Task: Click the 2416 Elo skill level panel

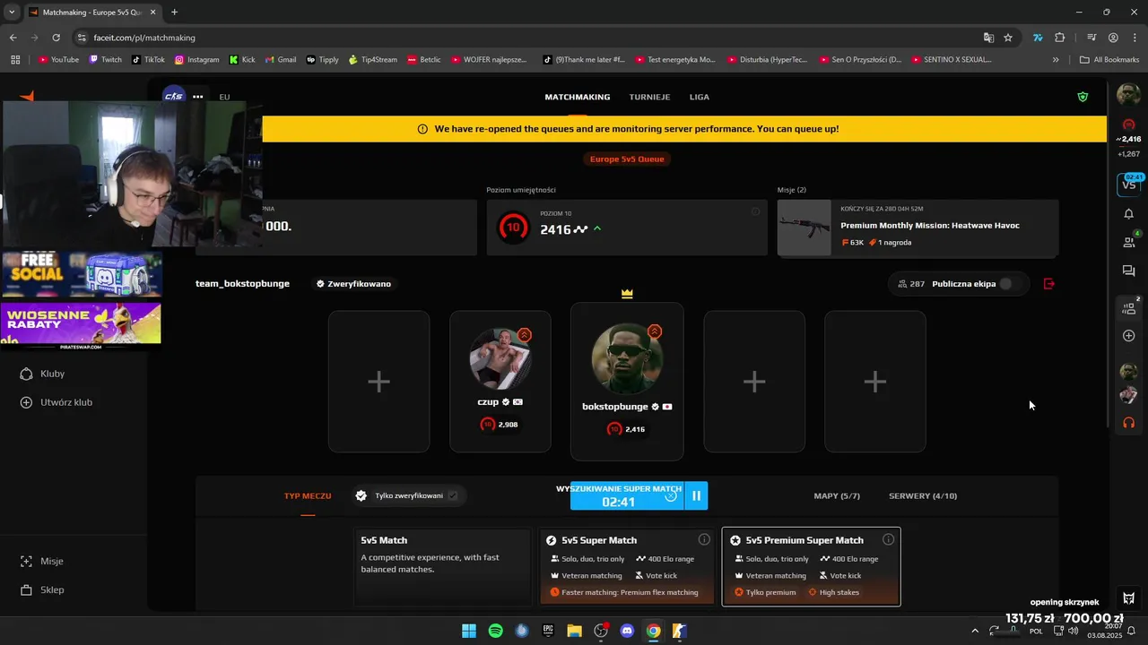Action: point(627,228)
